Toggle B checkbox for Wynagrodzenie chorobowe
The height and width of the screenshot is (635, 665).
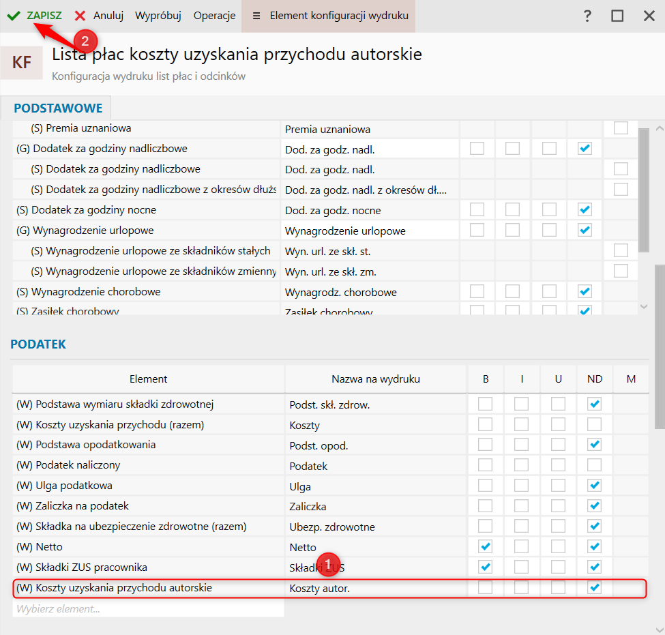coord(477,291)
